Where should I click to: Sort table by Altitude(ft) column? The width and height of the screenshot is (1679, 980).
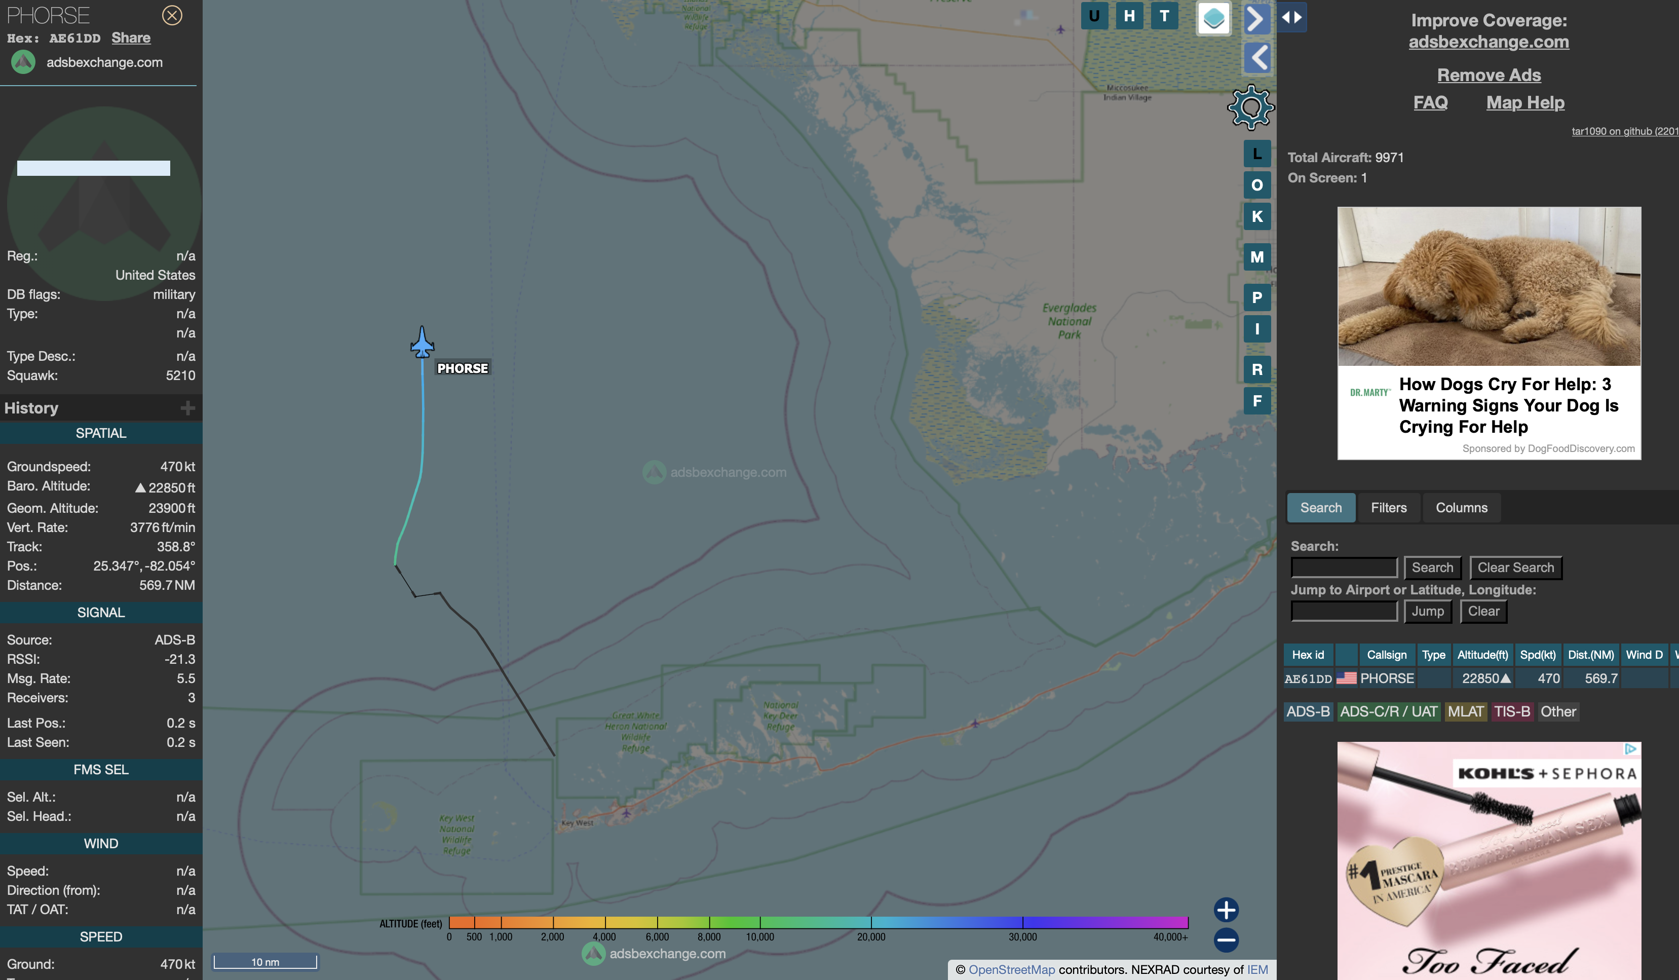point(1482,655)
